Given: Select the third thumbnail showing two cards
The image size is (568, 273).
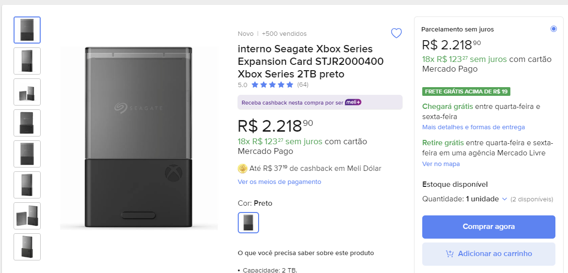Looking at the screenshot, I should click(27, 92).
